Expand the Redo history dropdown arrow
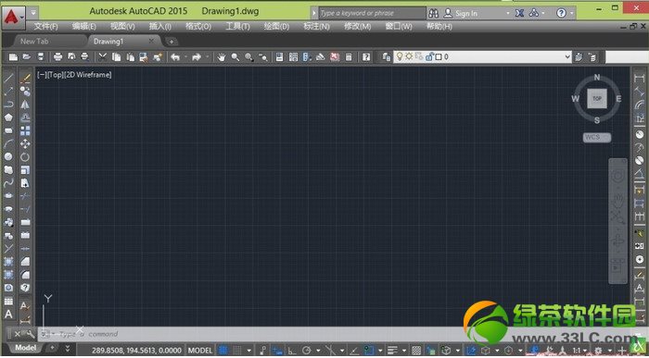Screen dimensions: 649x358 [207, 57]
